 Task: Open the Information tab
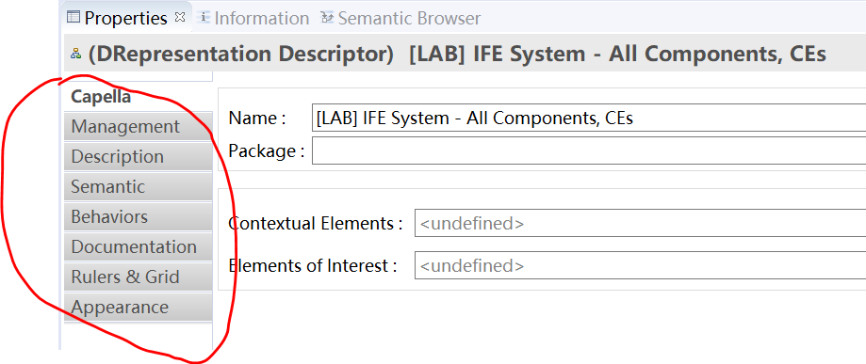point(261,18)
